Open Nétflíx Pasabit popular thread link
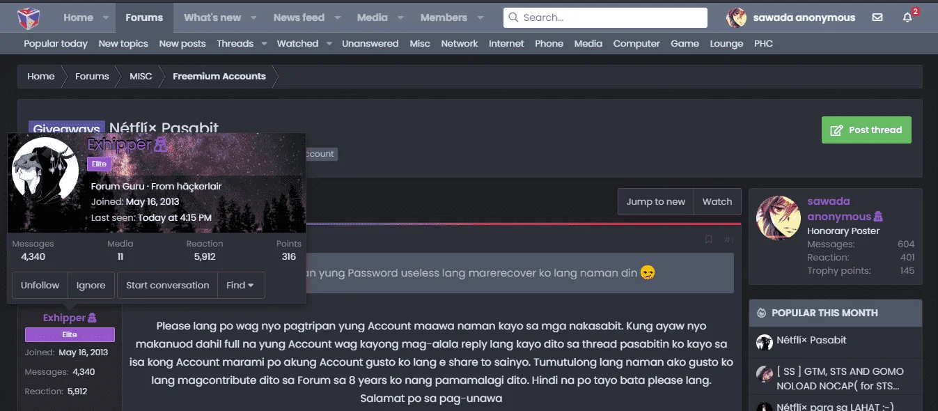 [811, 340]
